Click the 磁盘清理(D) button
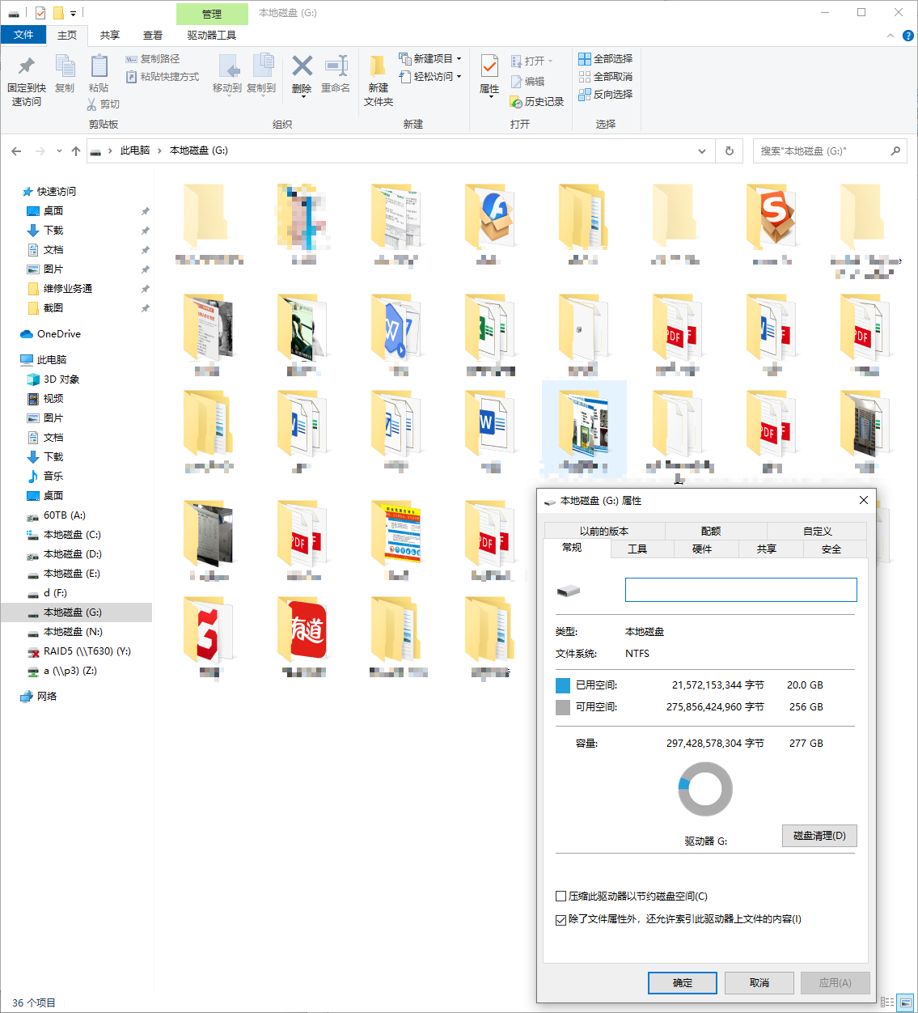 point(819,836)
